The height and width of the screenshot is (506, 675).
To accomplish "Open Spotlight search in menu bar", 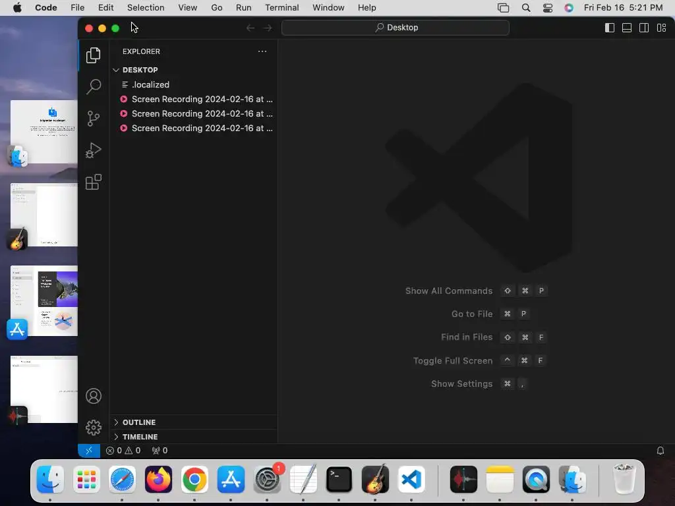I will point(525,8).
